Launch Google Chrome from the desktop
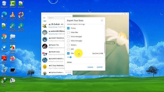Image resolution: width=164 pixels, height=92 pixels. pyautogui.click(x=4, y=38)
